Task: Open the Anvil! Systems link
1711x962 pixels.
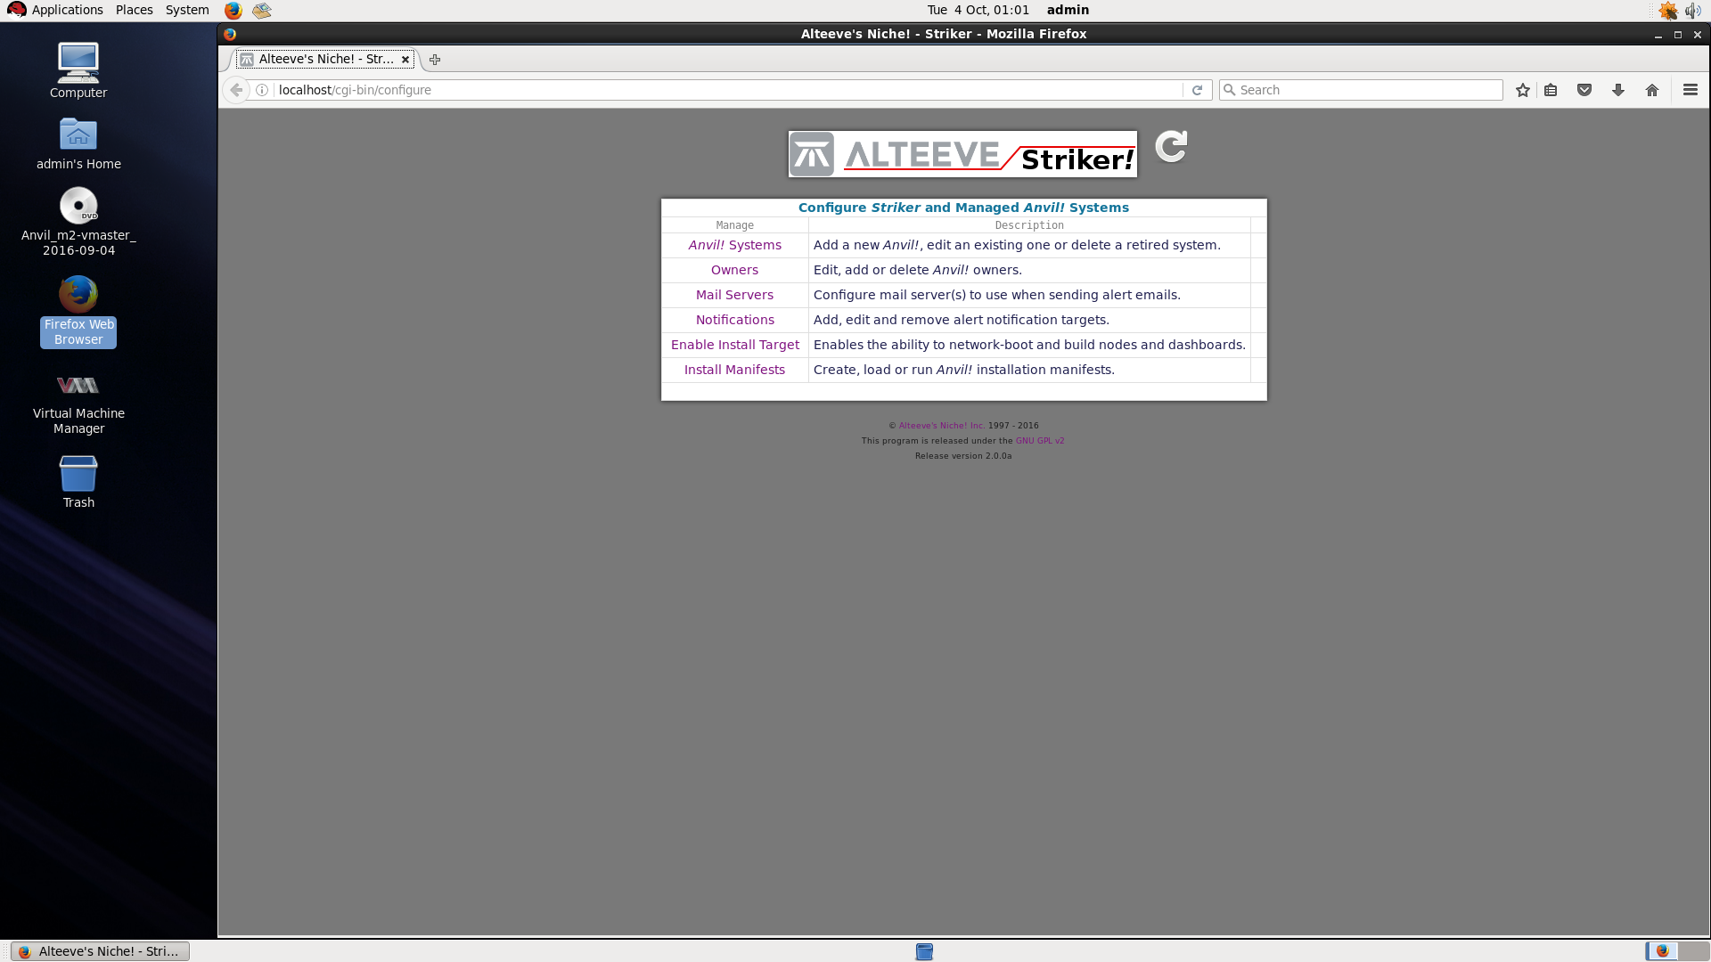Action: click(734, 245)
